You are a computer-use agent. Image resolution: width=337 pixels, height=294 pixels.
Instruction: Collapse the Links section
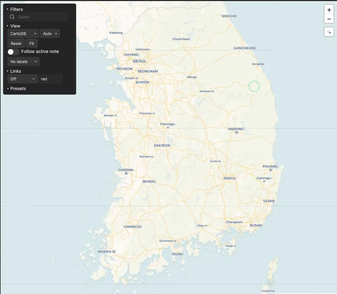pos(7,71)
